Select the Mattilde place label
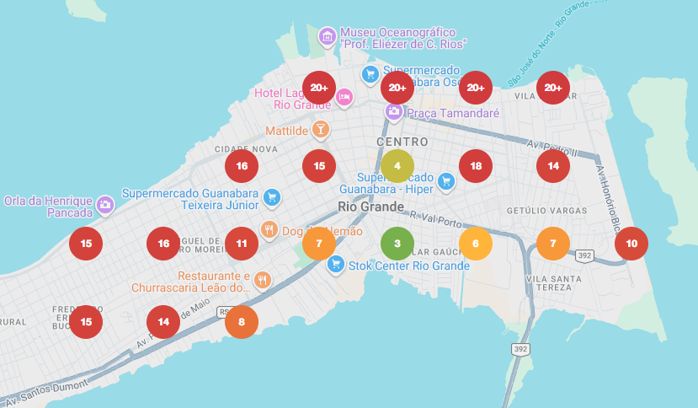698x408 pixels. coord(286,131)
